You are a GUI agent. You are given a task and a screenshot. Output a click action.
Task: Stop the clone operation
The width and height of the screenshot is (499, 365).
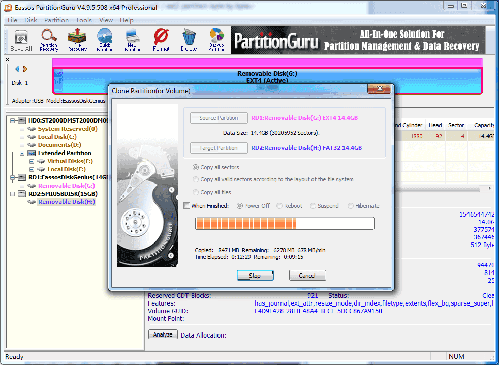coord(255,276)
